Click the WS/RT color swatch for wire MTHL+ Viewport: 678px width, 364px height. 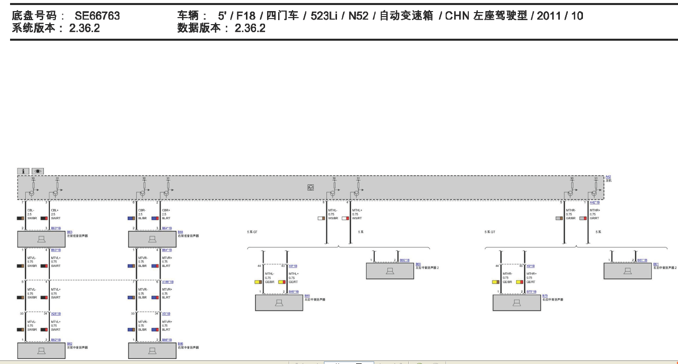click(346, 218)
